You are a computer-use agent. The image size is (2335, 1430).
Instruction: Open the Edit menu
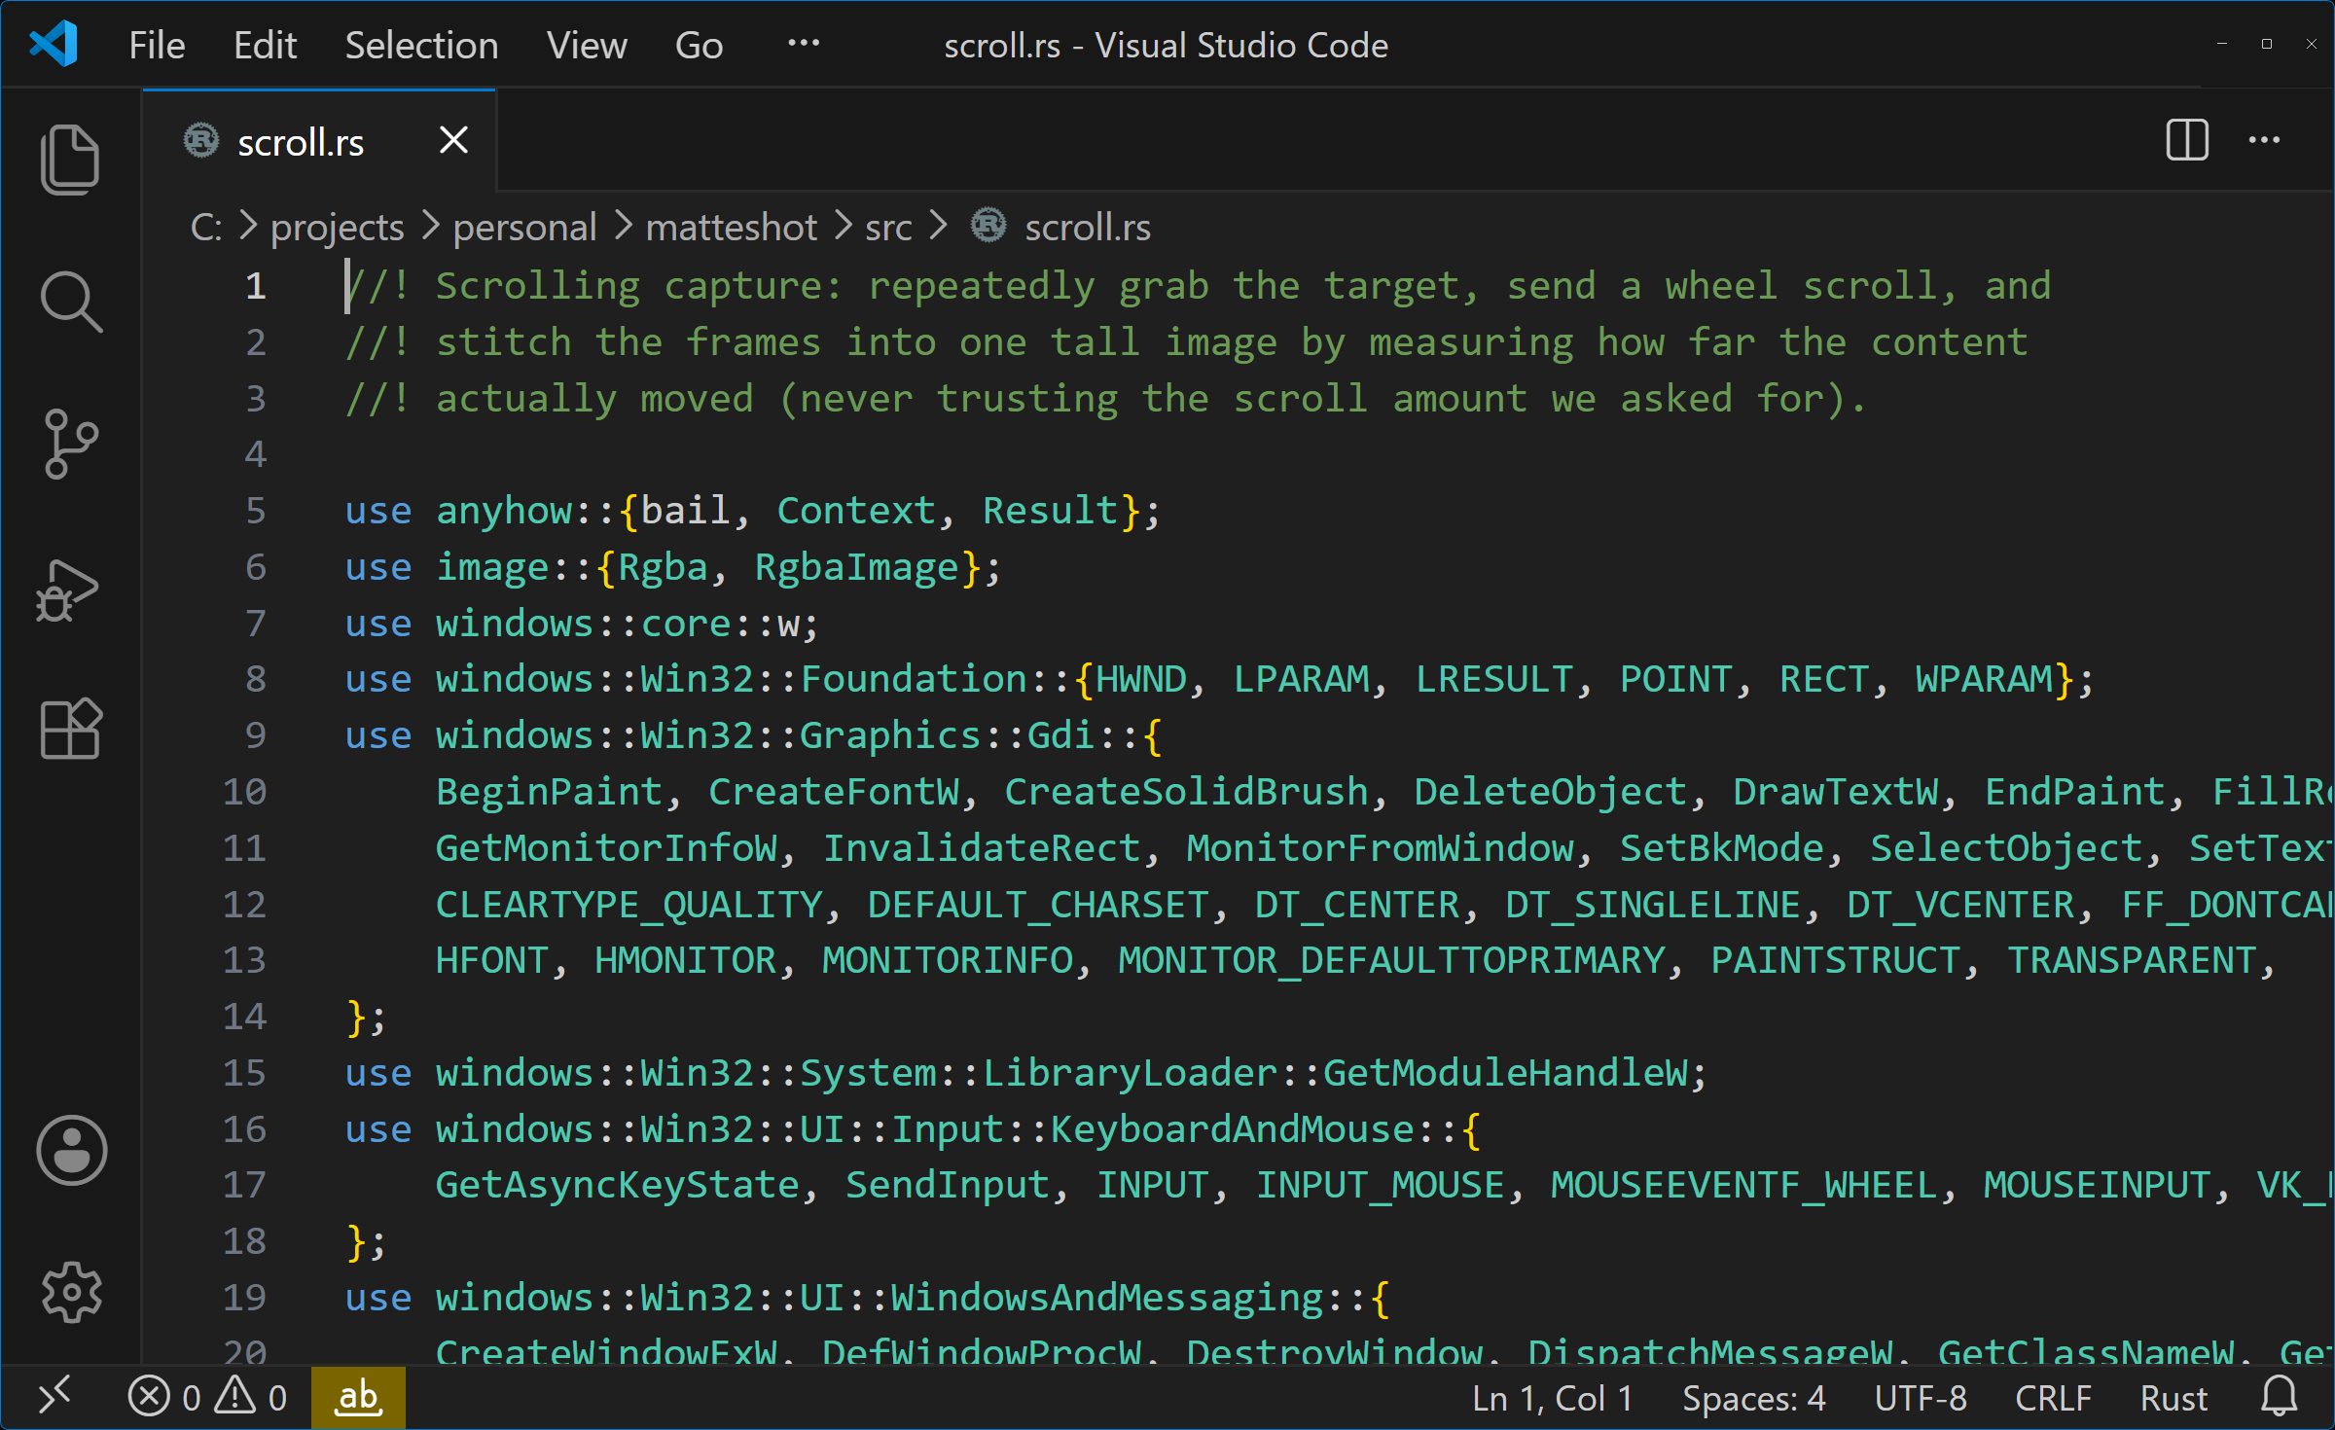click(x=265, y=45)
